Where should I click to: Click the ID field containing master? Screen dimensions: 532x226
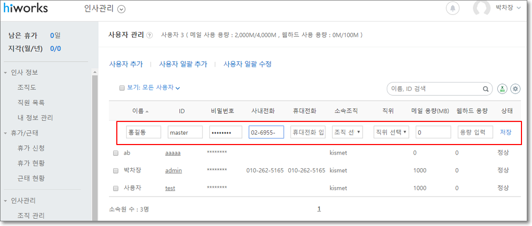185,132
